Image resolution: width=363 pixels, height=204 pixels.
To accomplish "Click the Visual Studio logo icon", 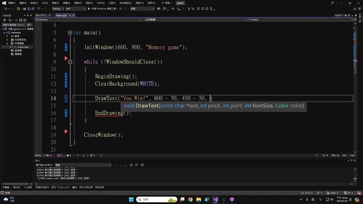I will (x=4, y=3).
